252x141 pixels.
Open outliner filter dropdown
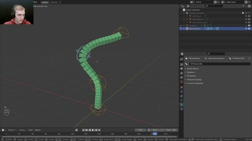pos(244,6)
